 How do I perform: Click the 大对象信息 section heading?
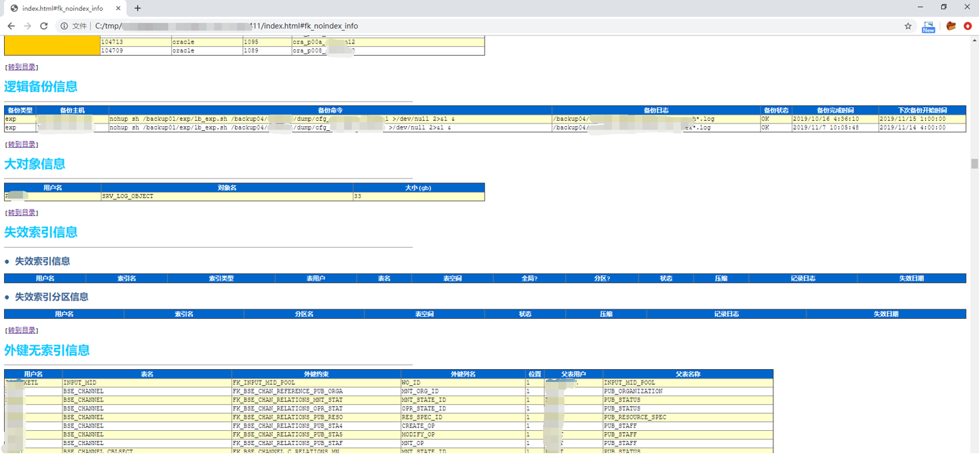pyautogui.click(x=35, y=164)
